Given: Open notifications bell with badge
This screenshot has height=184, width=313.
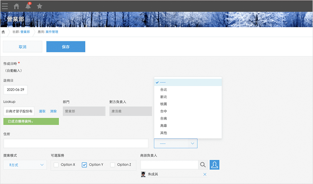Looking at the screenshot, I should 28,6.
